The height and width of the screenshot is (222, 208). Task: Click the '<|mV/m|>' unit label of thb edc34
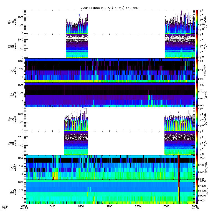[205, 70]
